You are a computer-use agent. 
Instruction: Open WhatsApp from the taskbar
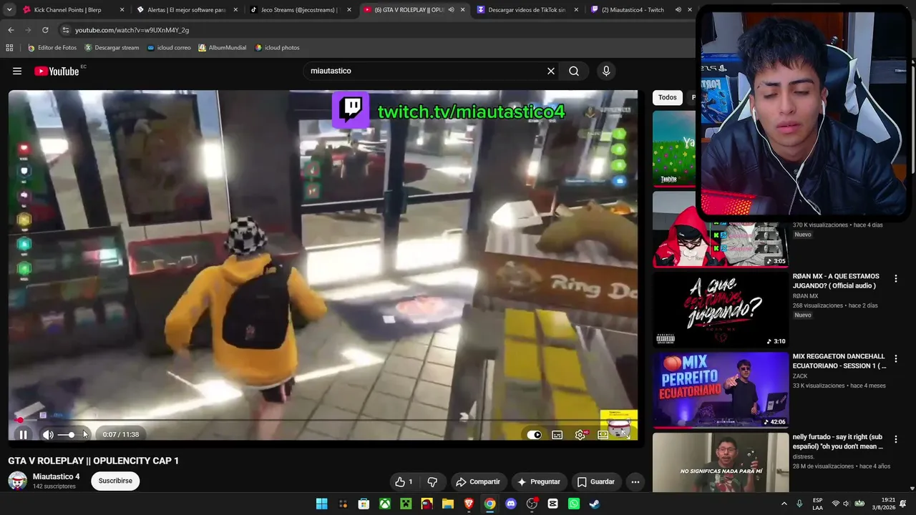coord(574,504)
